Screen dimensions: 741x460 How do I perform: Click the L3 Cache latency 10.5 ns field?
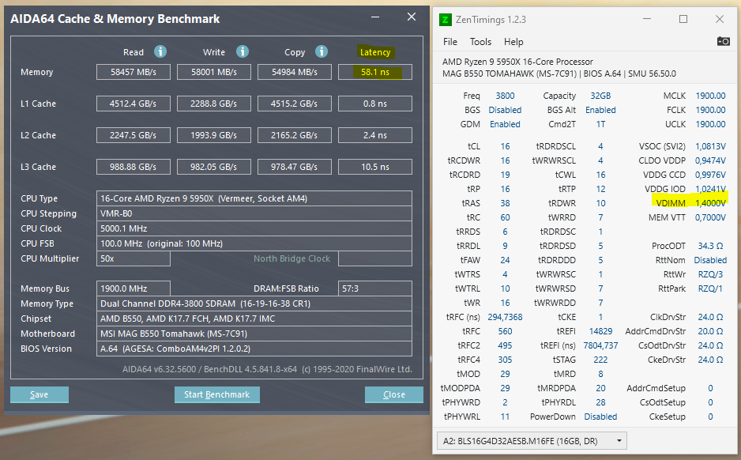point(375,167)
